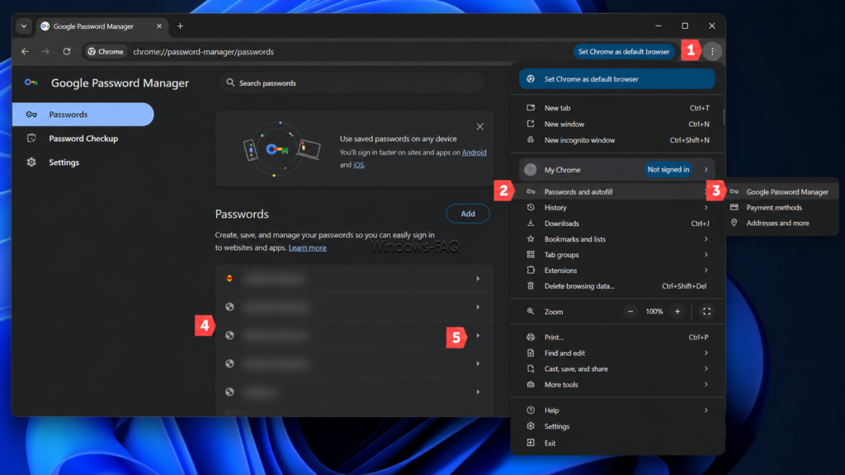Close the Google Password Manager tab
This screenshot has width=845, height=475.
coord(159,26)
